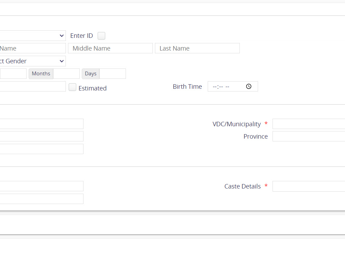Image resolution: width=345 pixels, height=258 pixels.
Task: Click the partially visible first name field
Action: click(x=33, y=48)
